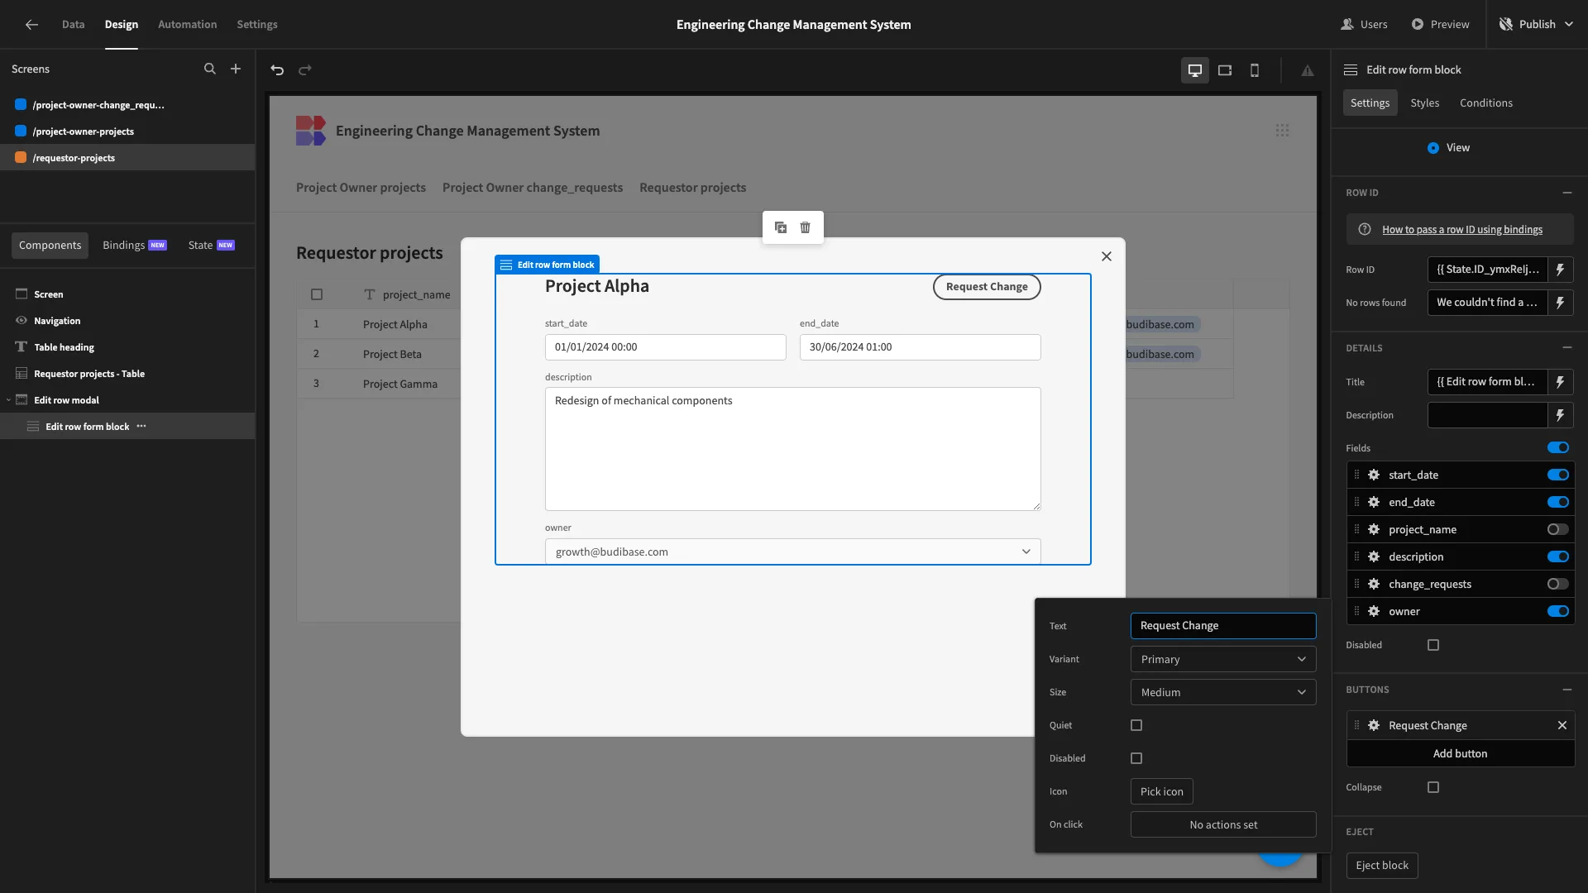The width and height of the screenshot is (1588, 893).
Task: Collapse the DETAILS section
Action: pos(1567,348)
